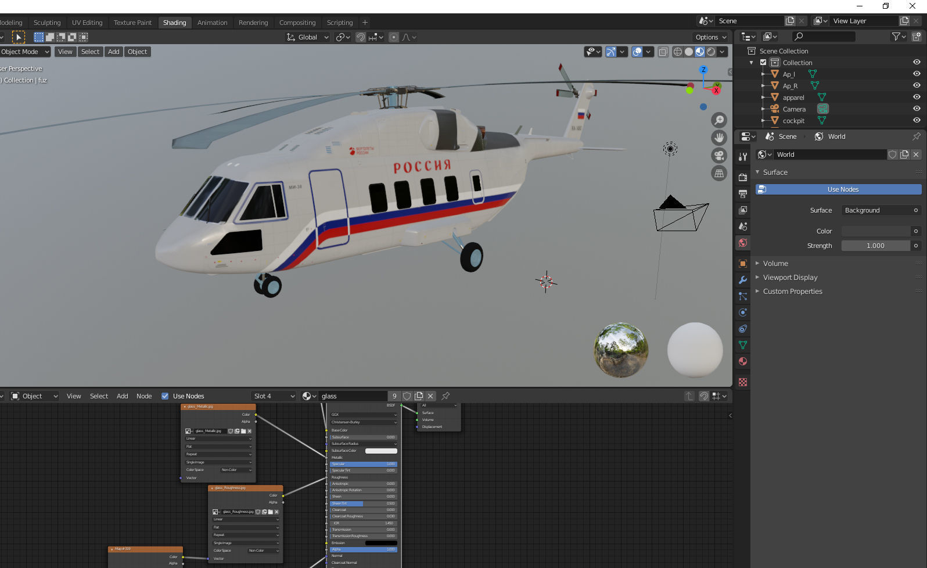Toggle show gizmos button

(x=611, y=52)
